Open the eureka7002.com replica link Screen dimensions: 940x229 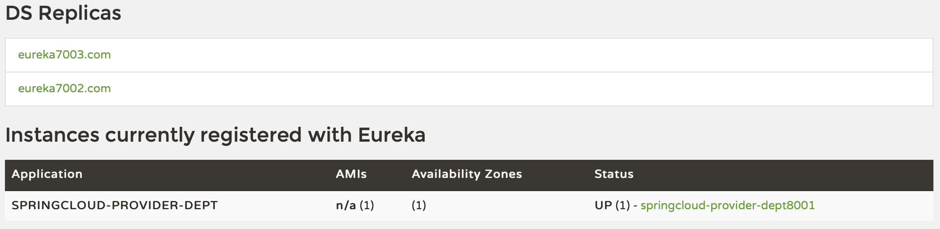tap(64, 89)
